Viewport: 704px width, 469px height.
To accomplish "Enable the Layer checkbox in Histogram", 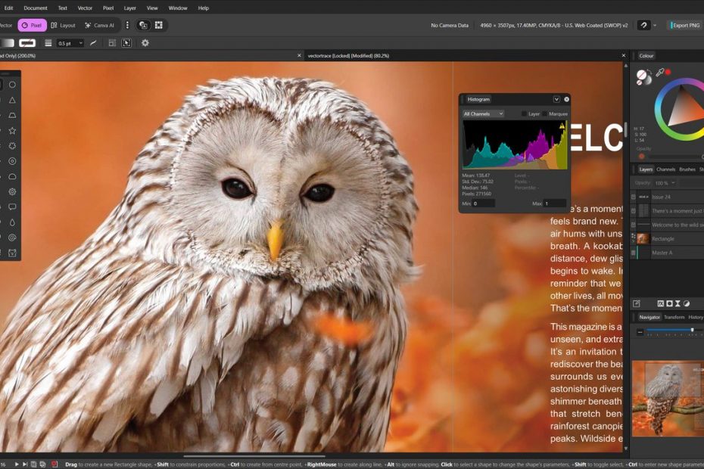I will (x=524, y=114).
